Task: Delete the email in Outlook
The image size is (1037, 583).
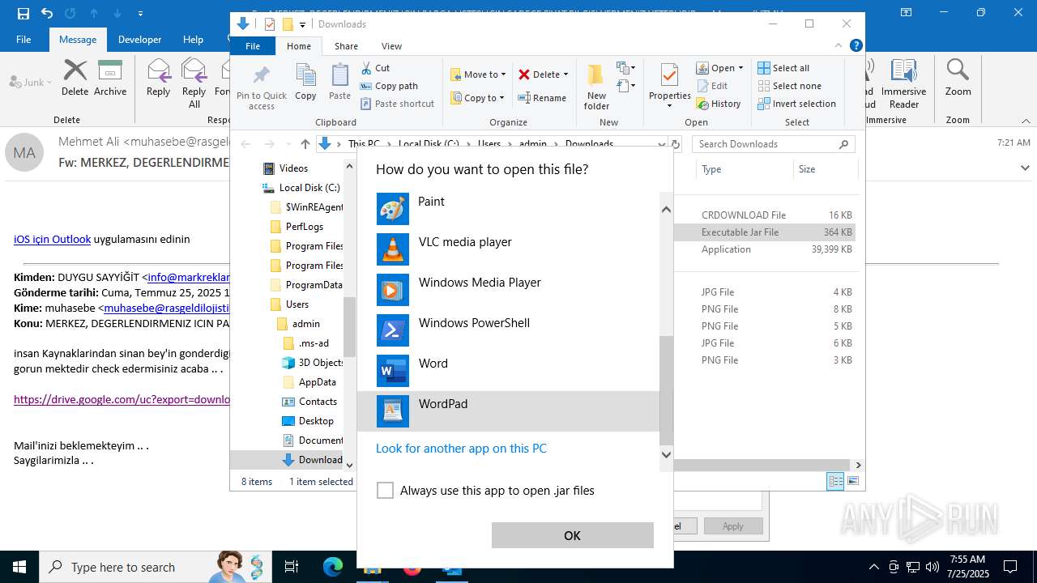Action: (x=75, y=78)
